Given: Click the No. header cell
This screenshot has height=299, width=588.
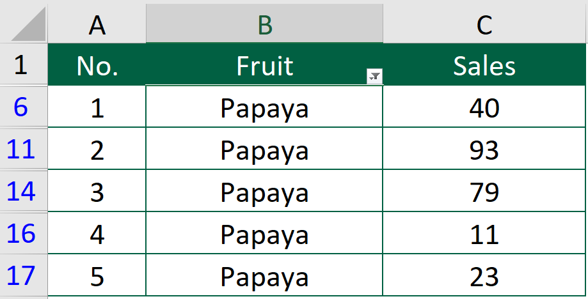Looking at the screenshot, I should pyautogui.click(x=97, y=65).
